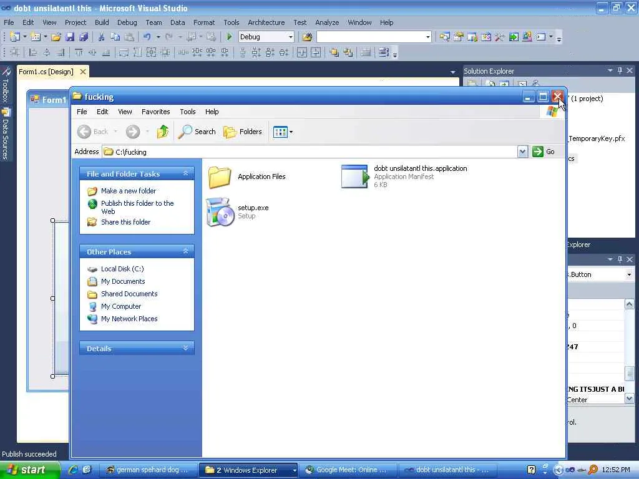Click the Align to Grid layout icon
The height and width of the screenshot is (479, 639).
tap(15, 52)
